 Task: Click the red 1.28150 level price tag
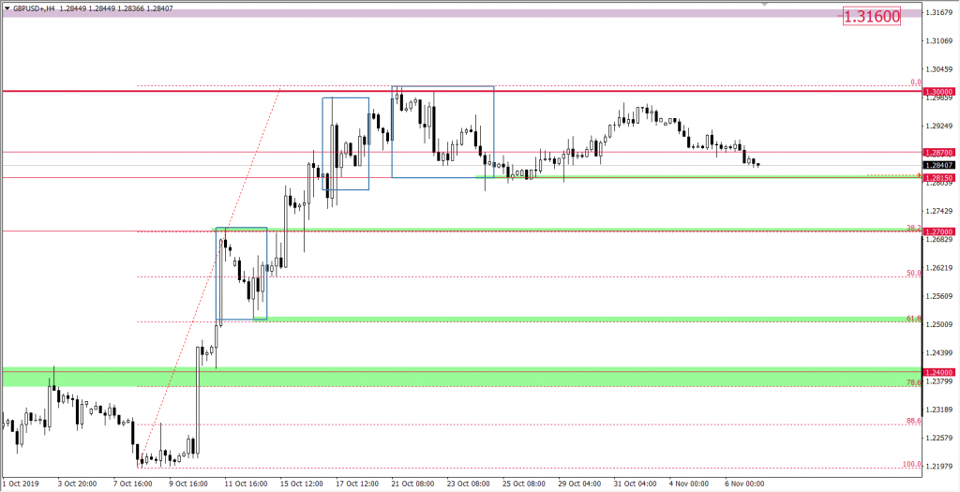(x=937, y=177)
